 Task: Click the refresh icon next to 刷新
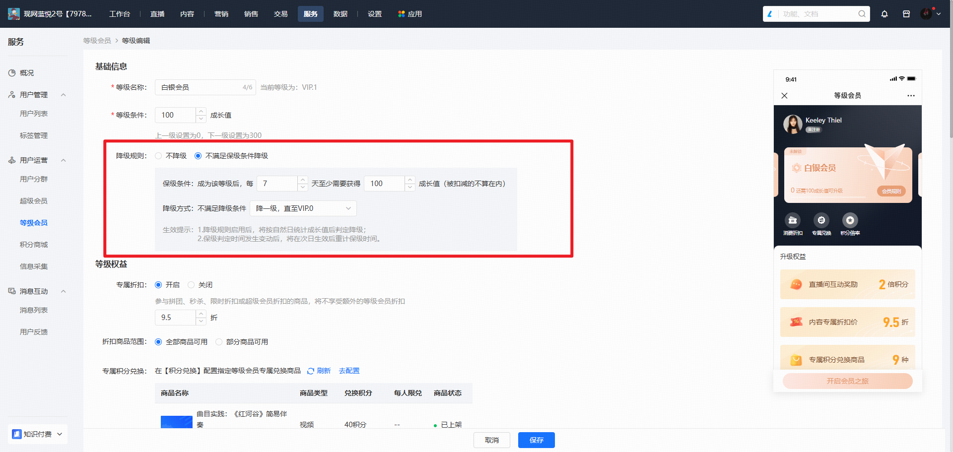[311, 371]
